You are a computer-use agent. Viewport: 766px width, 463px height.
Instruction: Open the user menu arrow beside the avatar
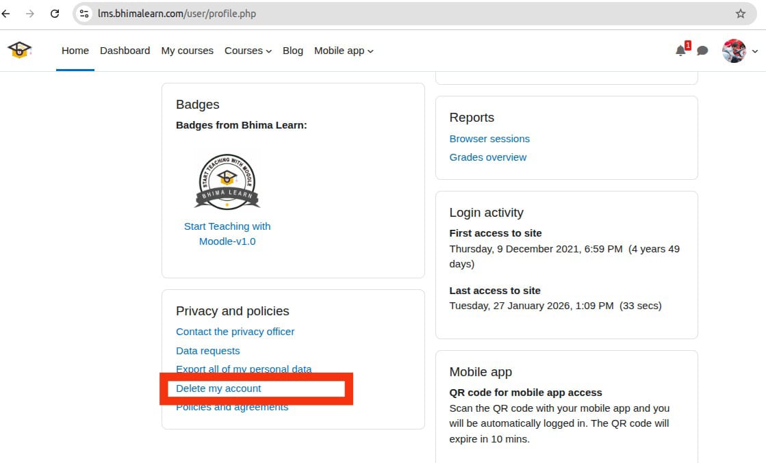click(x=755, y=51)
